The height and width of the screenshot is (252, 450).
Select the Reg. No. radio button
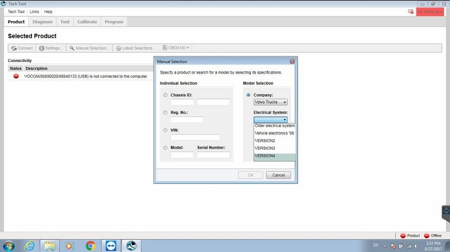pos(165,112)
